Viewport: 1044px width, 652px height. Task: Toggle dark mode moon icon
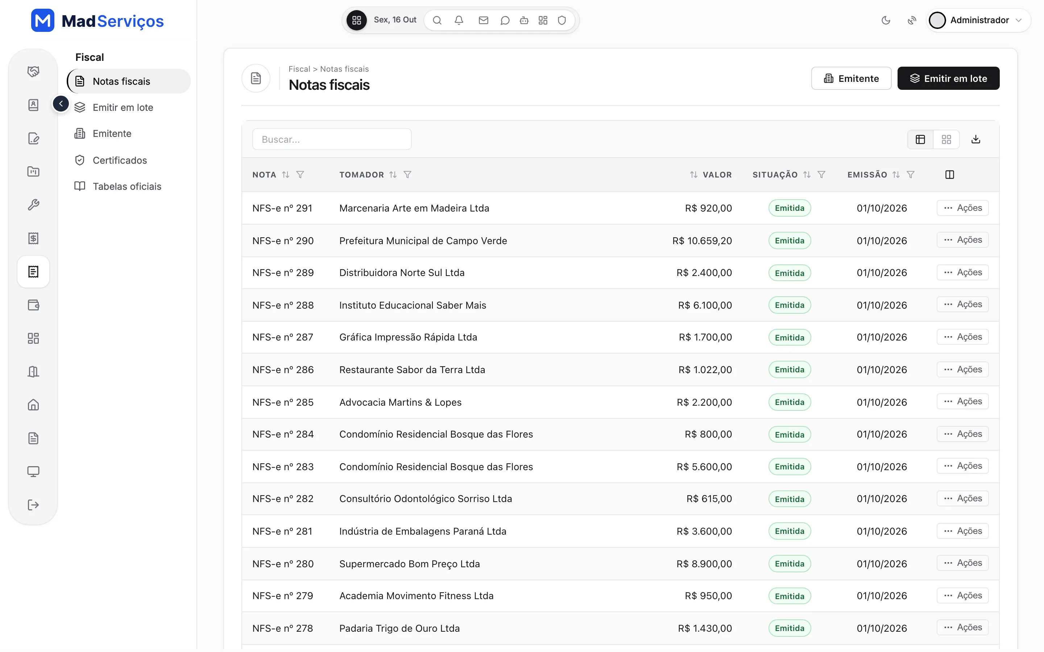[x=886, y=20]
